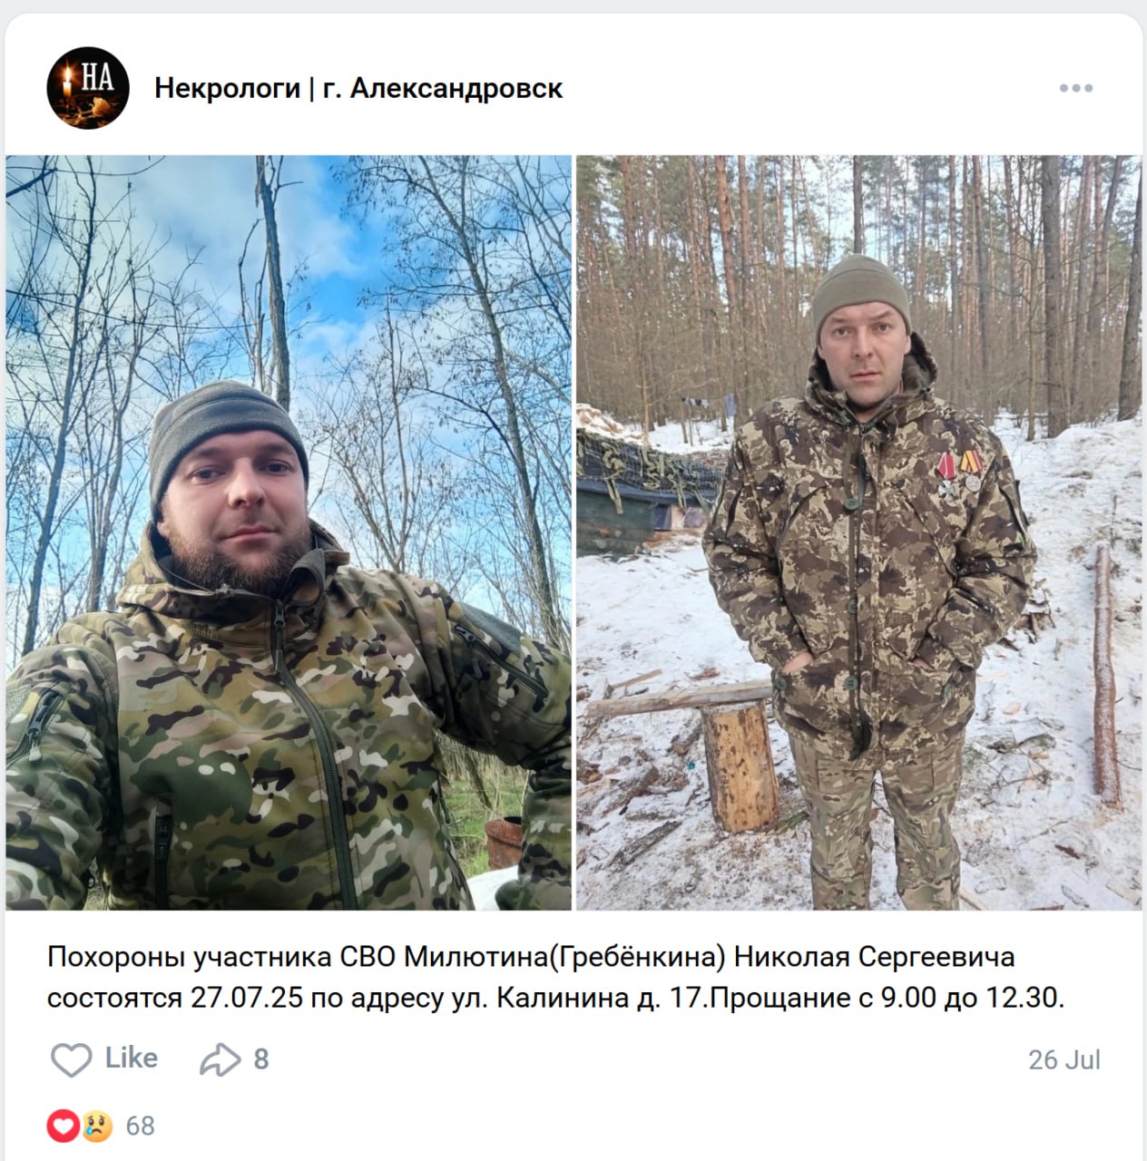Open the three-dot post options menu
This screenshot has width=1147, height=1161.
click(x=1075, y=88)
